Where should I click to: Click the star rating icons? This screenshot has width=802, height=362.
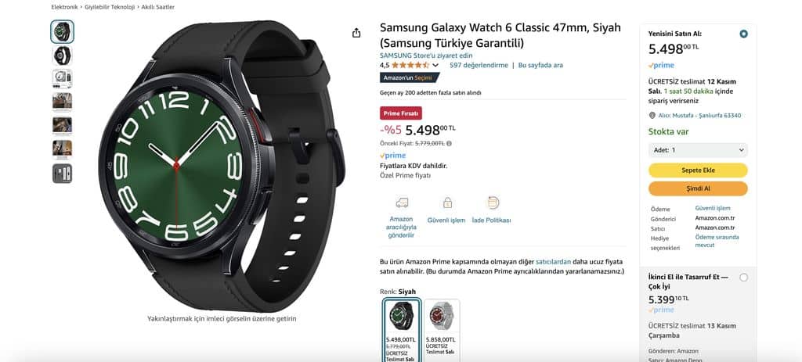click(410, 66)
